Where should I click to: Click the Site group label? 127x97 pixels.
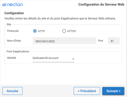point(9,24)
